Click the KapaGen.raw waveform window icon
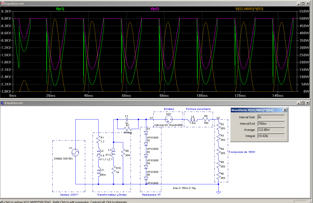Image resolution: width=313 pixels, height=203 pixels. point(2,4)
